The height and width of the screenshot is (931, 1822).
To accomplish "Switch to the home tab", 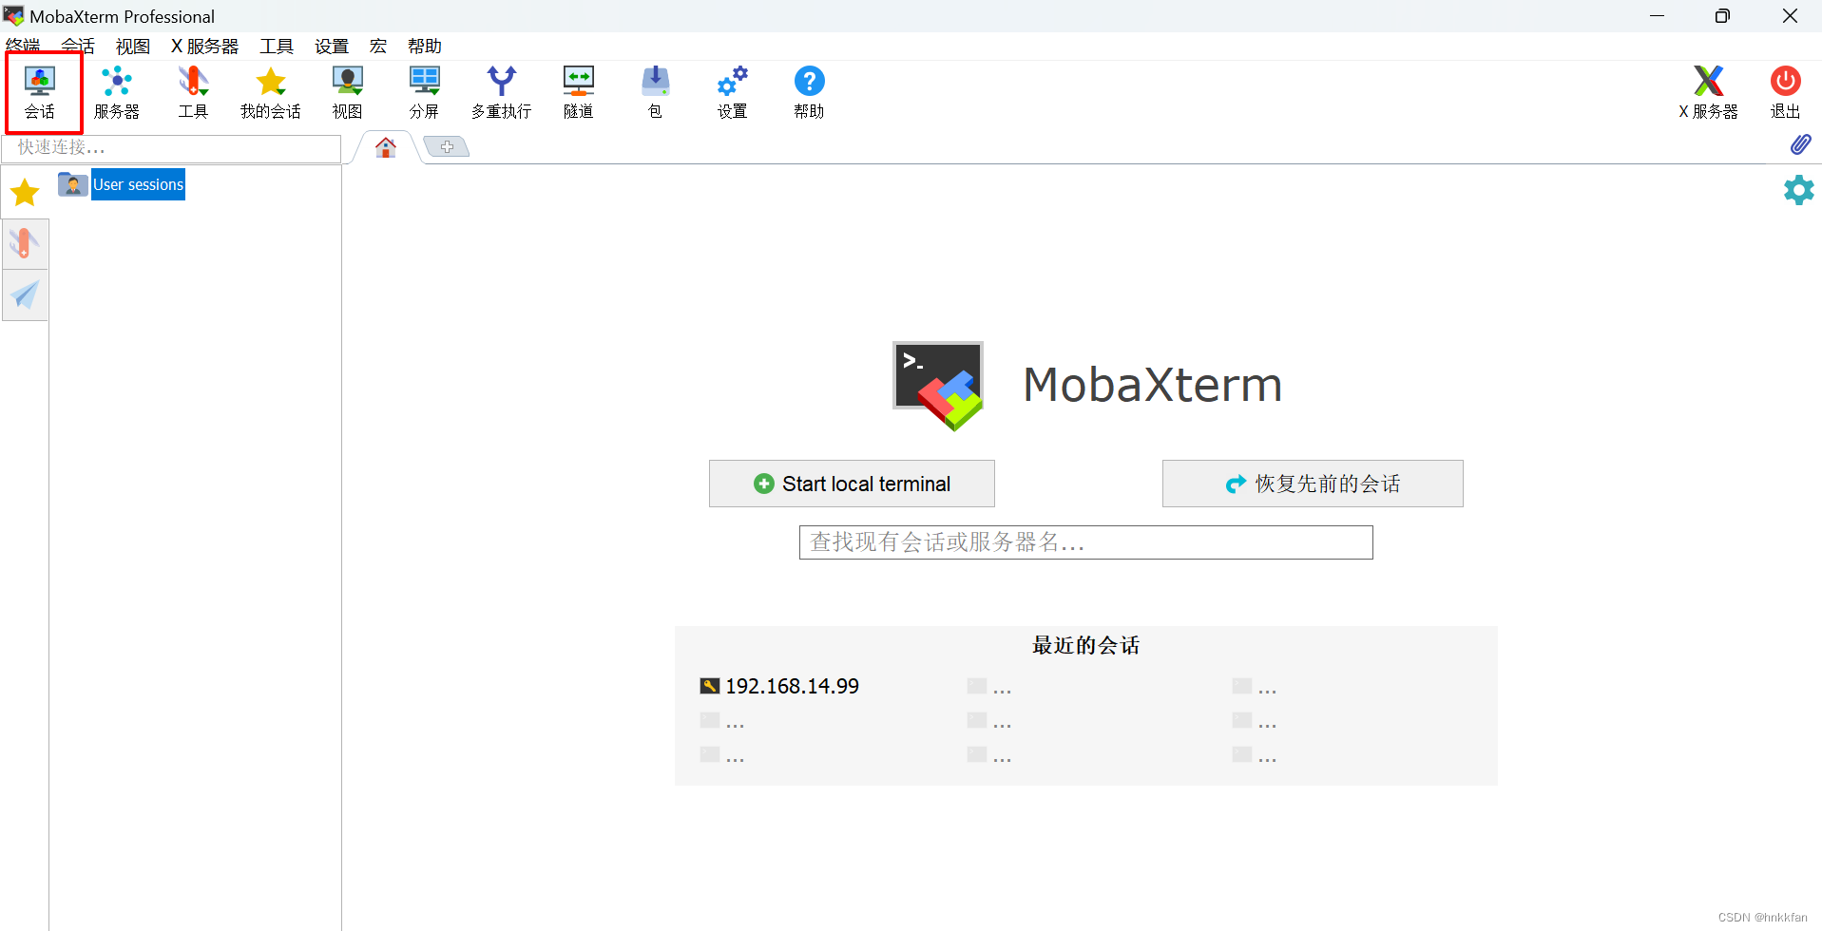I will (x=386, y=147).
